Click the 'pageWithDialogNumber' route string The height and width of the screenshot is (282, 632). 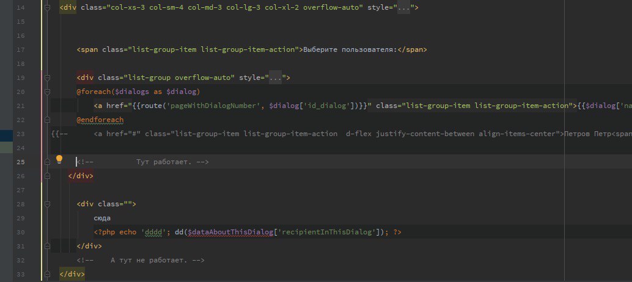pyautogui.click(x=213, y=106)
